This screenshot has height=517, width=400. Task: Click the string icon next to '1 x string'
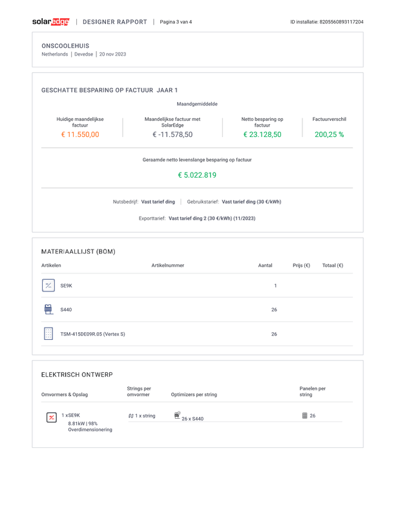coord(131,416)
